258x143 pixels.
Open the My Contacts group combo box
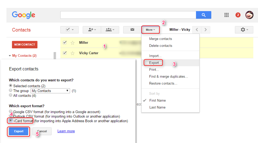pyautogui.click(x=50, y=91)
